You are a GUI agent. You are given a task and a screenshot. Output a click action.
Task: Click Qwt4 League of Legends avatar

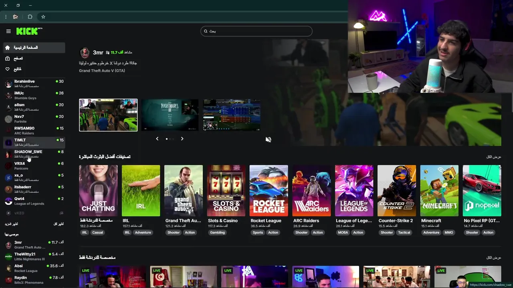pos(8,201)
